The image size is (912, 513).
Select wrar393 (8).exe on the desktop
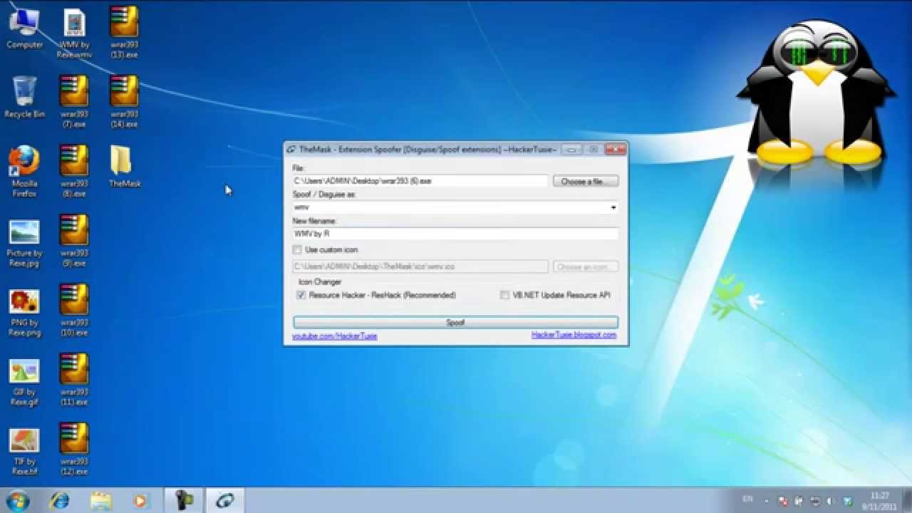pos(74,171)
